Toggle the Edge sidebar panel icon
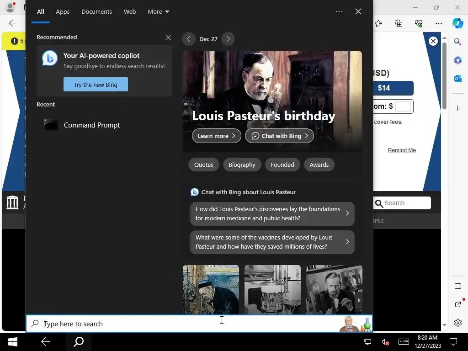The height and width of the screenshot is (351, 468). tap(458, 286)
